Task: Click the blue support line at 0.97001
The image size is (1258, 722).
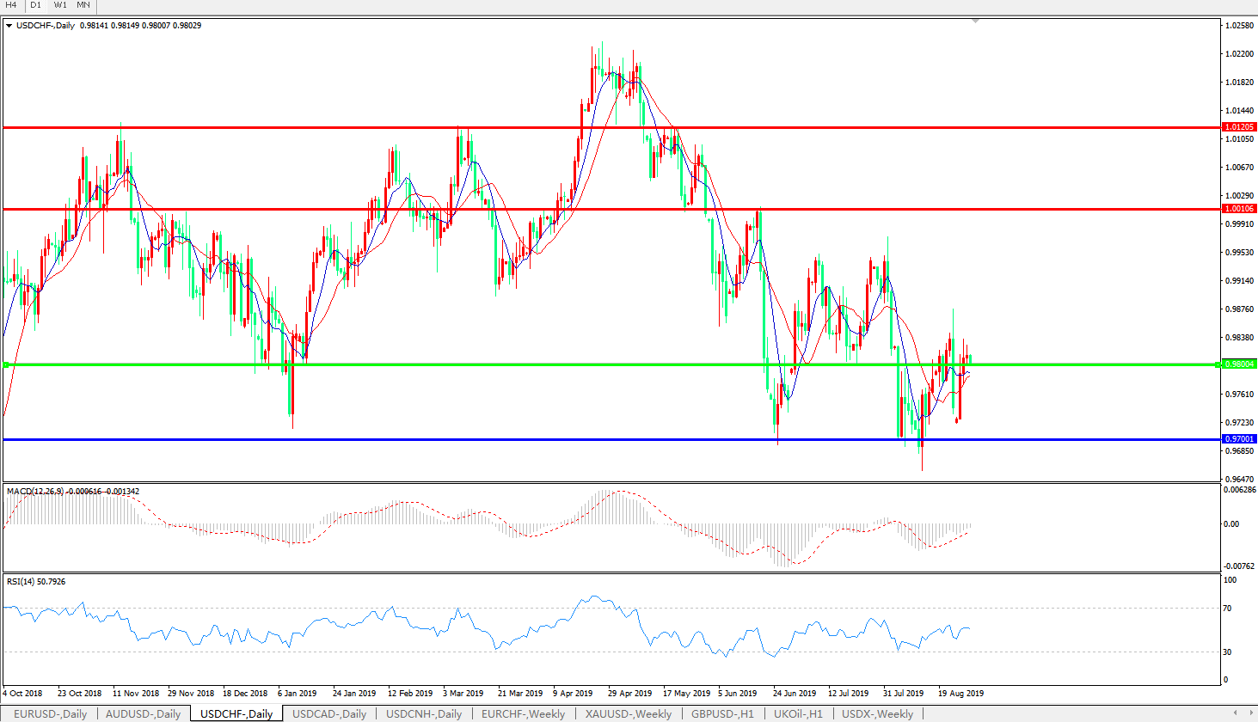Action: (x=516, y=439)
